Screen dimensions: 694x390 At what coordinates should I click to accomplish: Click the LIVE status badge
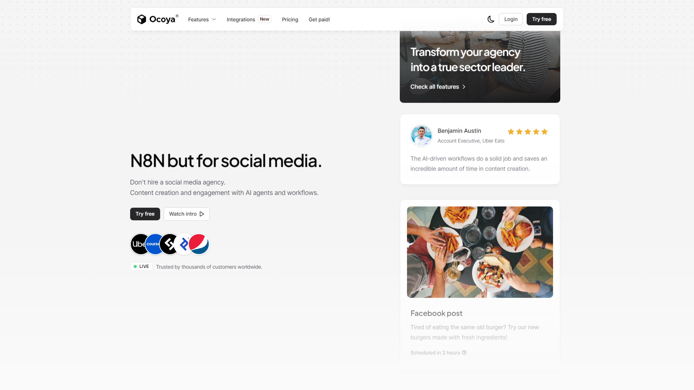coord(141,266)
